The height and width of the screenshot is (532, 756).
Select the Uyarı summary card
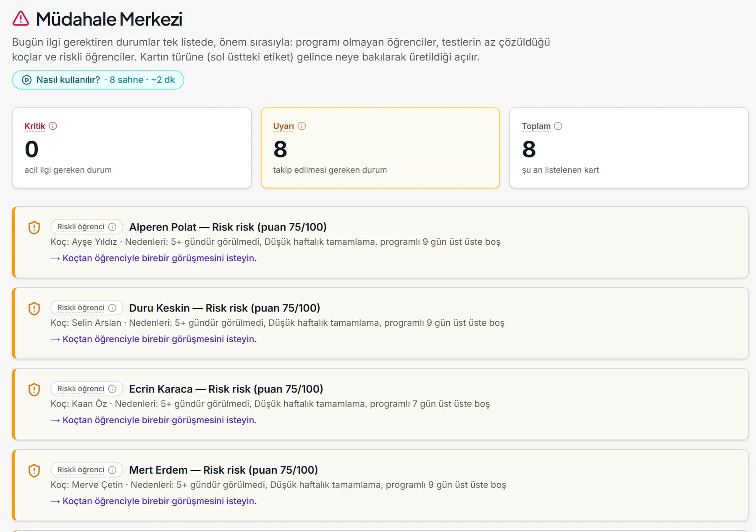pos(380,148)
